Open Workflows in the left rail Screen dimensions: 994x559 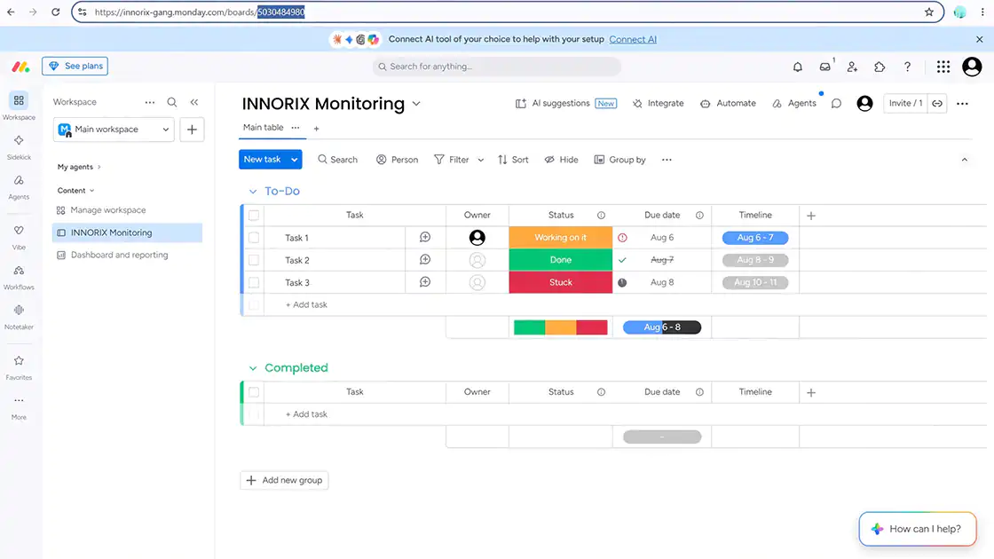19,277
